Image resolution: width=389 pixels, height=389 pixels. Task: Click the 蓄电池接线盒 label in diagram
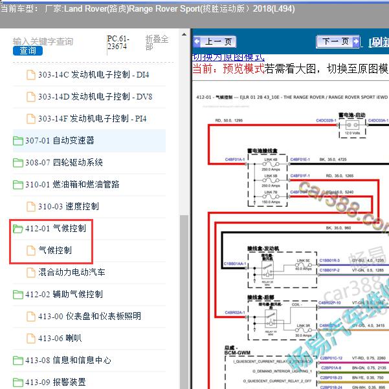pyautogui.click(x=262, y=151)
